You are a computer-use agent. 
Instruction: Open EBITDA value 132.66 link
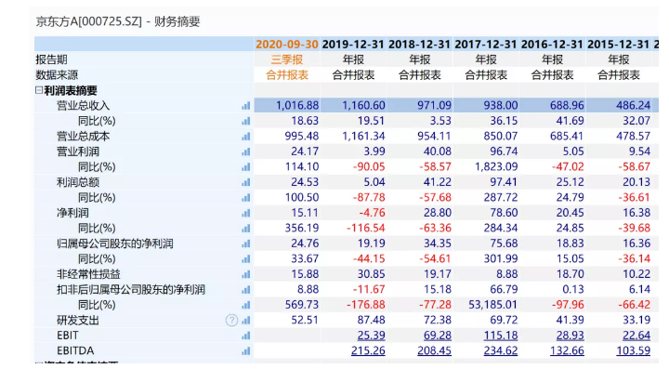[x=567, y=350]
